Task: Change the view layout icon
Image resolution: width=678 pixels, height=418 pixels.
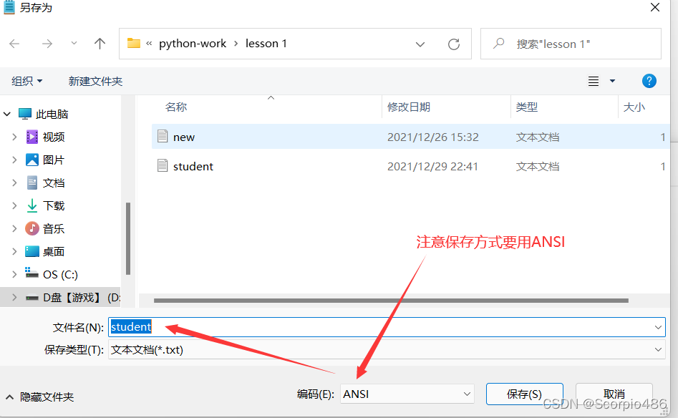Action: 594,81
